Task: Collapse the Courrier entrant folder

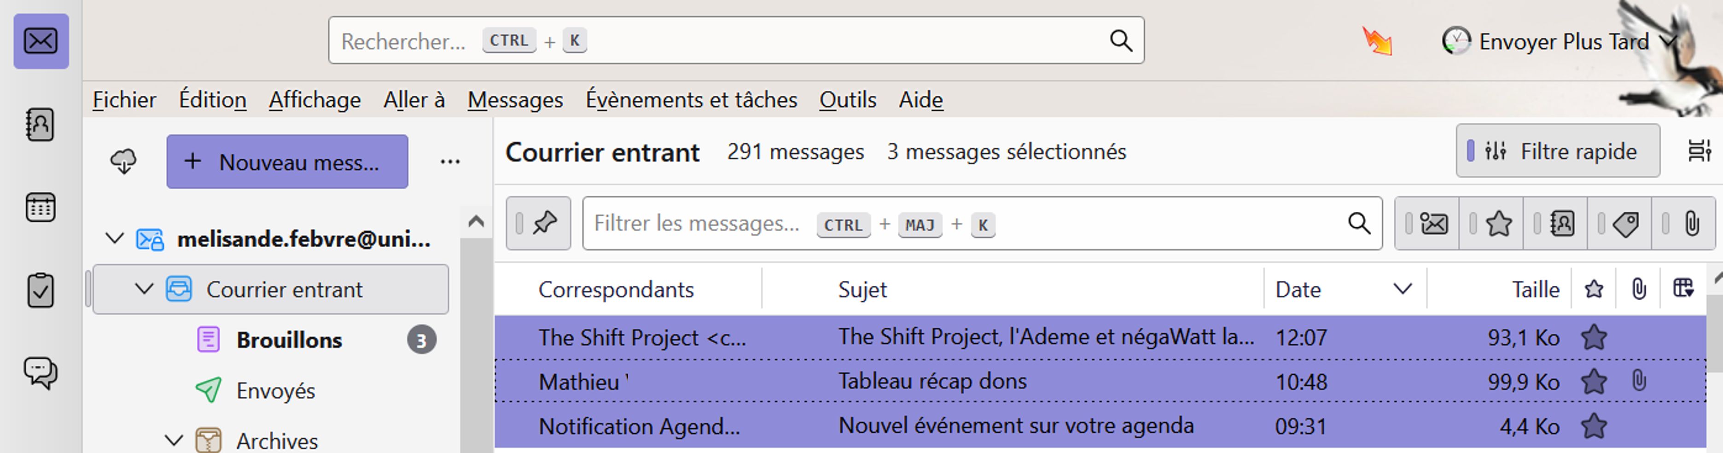Action: point(144,289)
